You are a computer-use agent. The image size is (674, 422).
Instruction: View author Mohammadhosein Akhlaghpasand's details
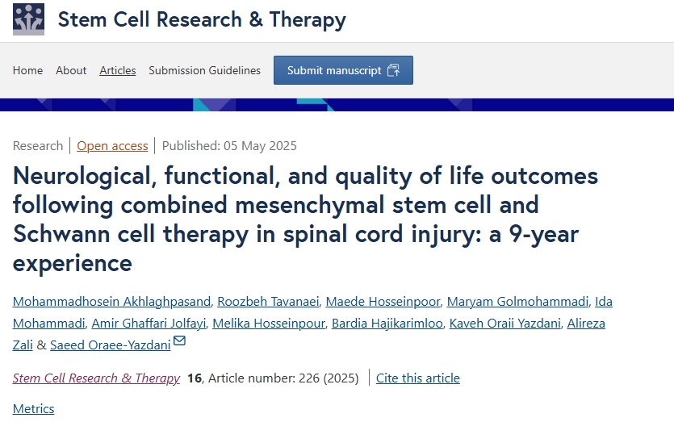112,302
